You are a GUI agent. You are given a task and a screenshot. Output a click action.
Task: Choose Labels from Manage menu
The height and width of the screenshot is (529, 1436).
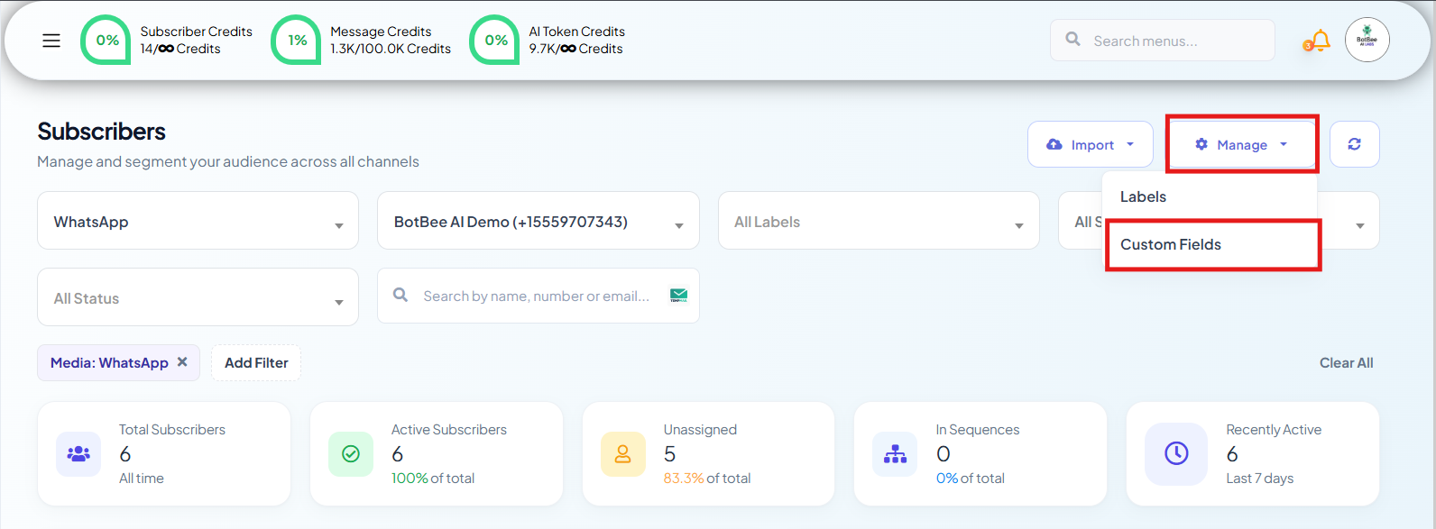(x=1210, y=196)
